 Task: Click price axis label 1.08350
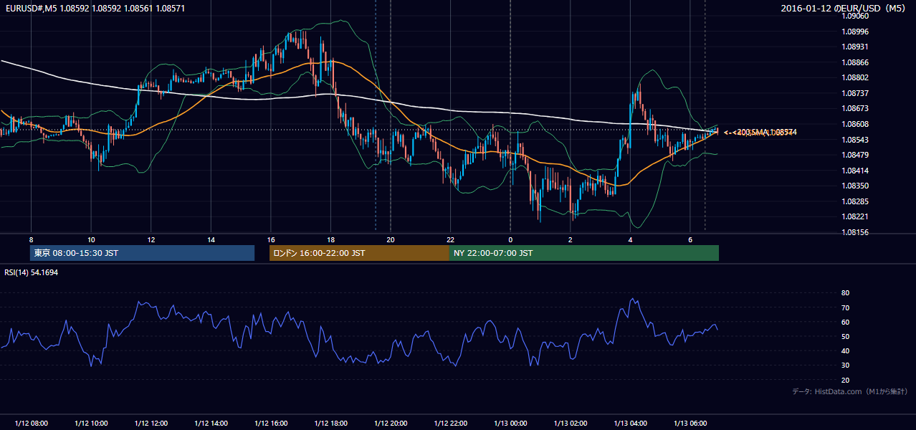(x=854, y=186)
